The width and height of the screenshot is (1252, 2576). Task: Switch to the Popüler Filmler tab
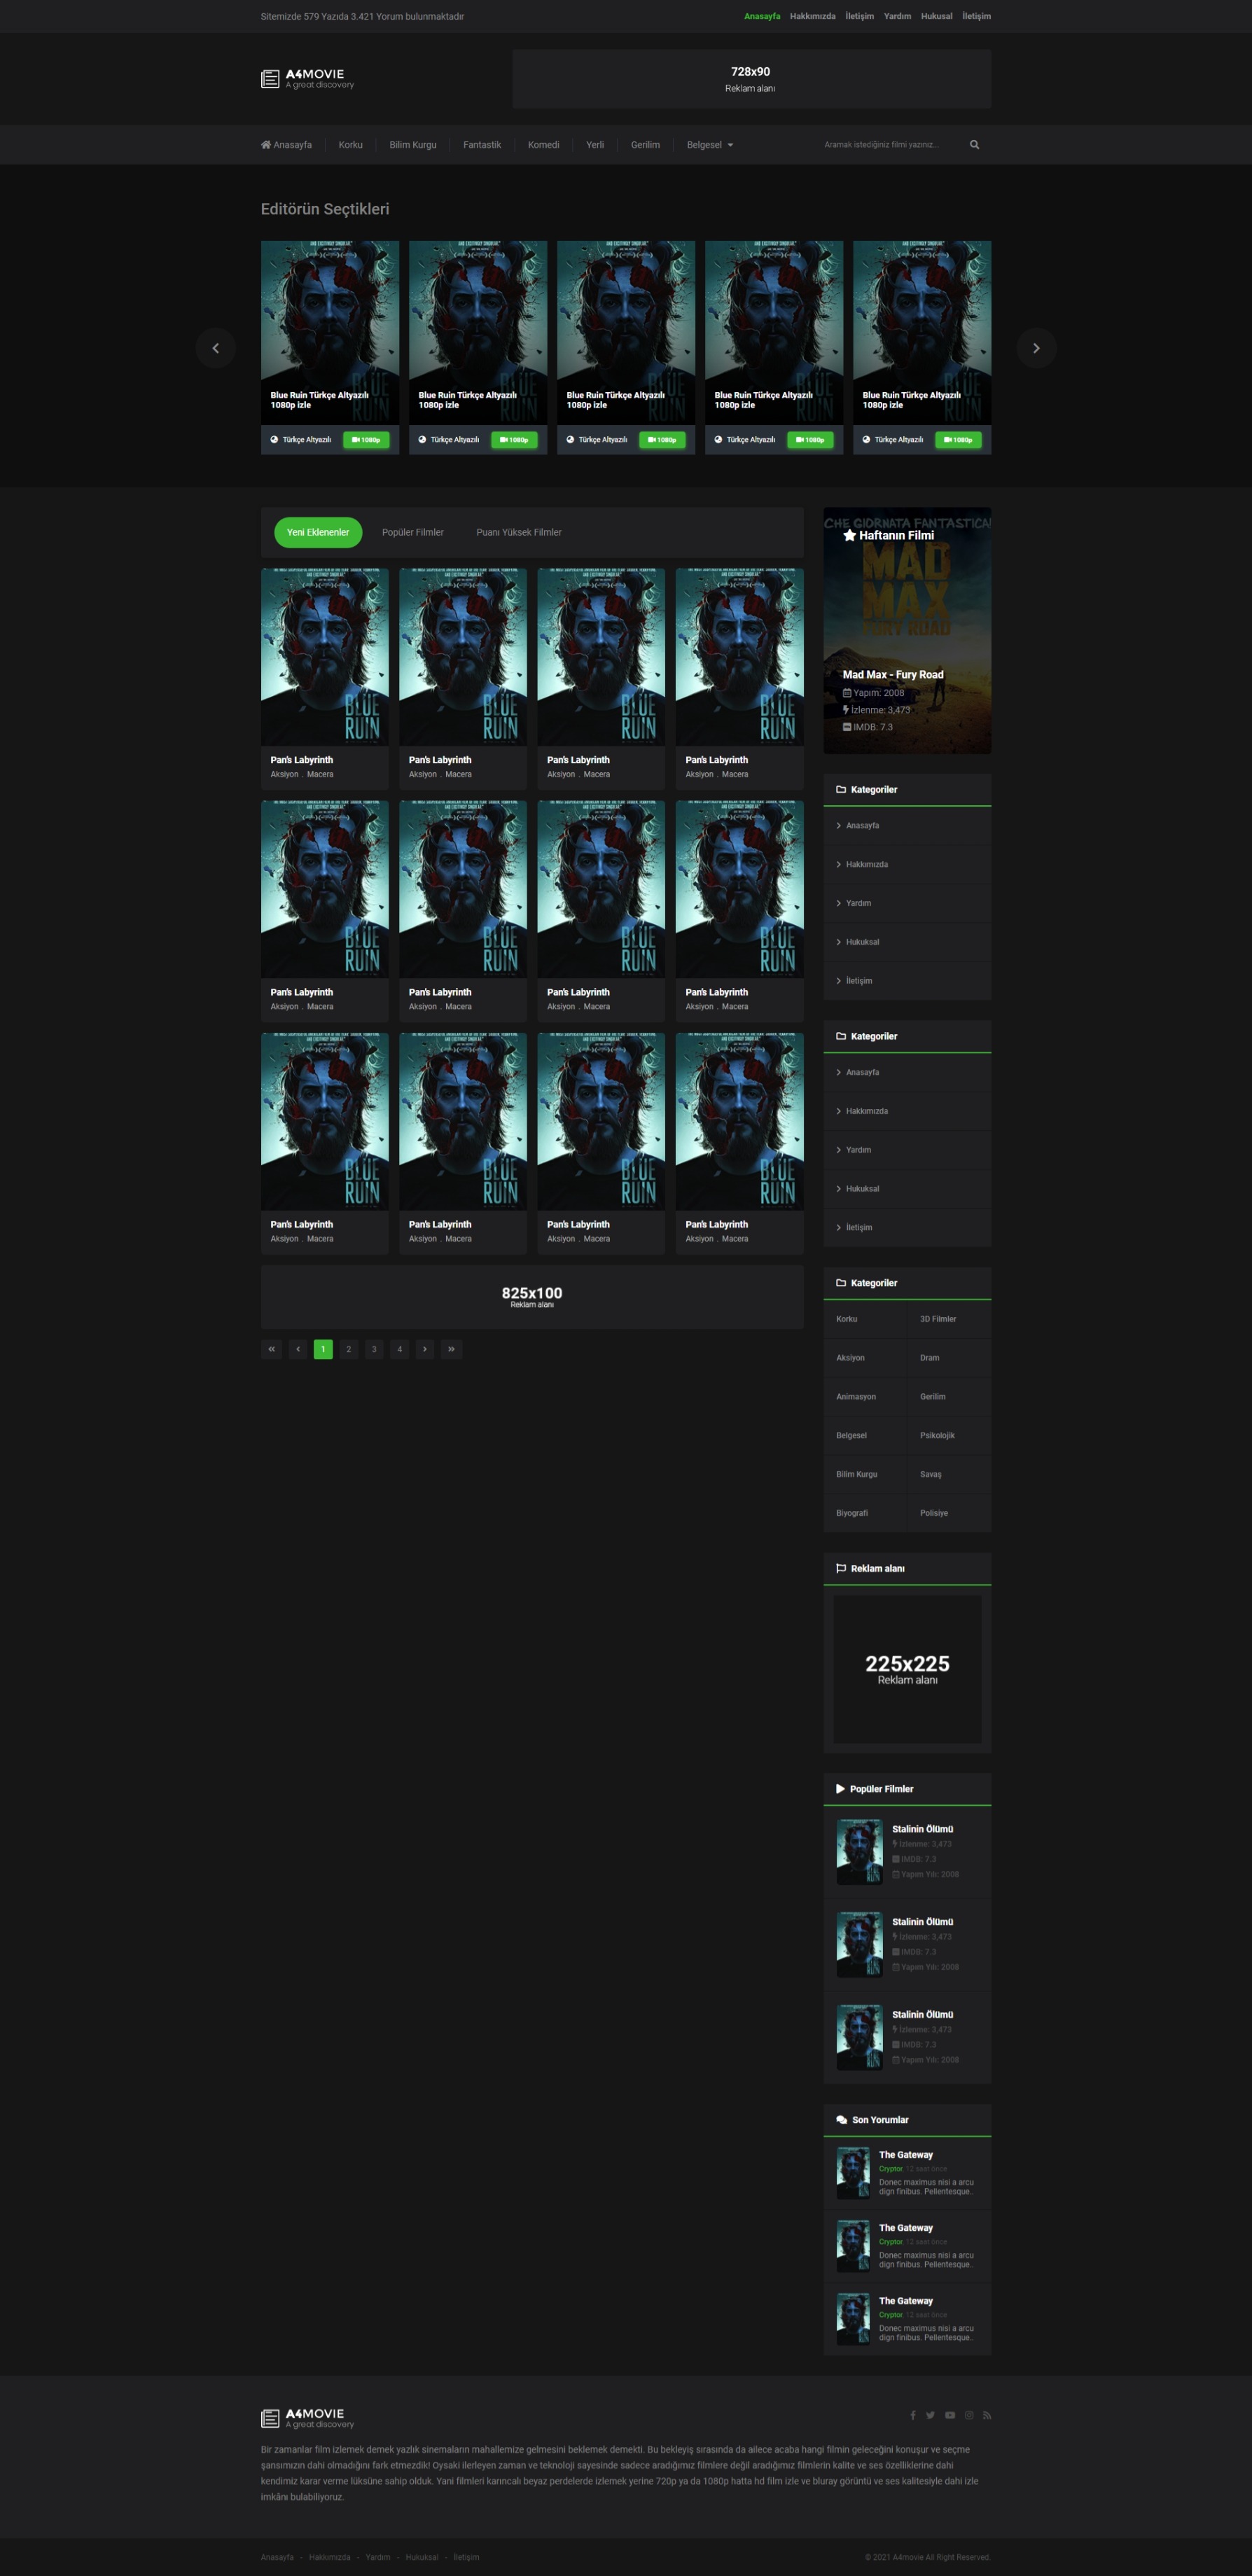coord(413,532)
